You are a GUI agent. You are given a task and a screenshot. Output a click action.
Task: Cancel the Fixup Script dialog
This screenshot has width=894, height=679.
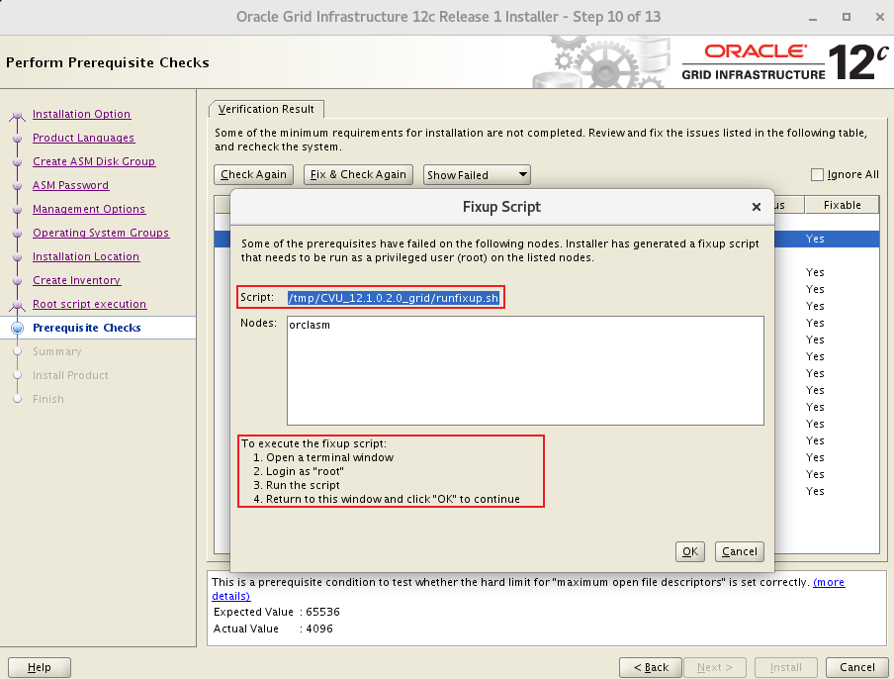(739, 551)
